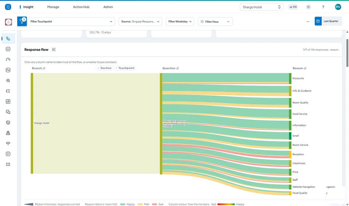Open the app logo home icon

[x=8, y=7]
